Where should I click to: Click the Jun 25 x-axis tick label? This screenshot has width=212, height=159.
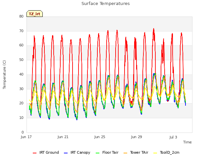coord(100,137)
